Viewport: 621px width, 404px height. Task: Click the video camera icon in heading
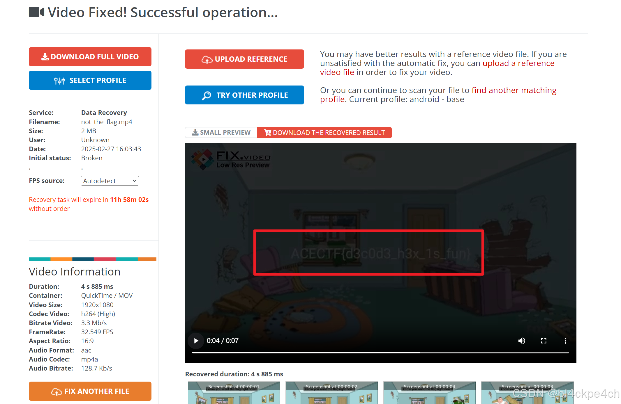point(36,12)
